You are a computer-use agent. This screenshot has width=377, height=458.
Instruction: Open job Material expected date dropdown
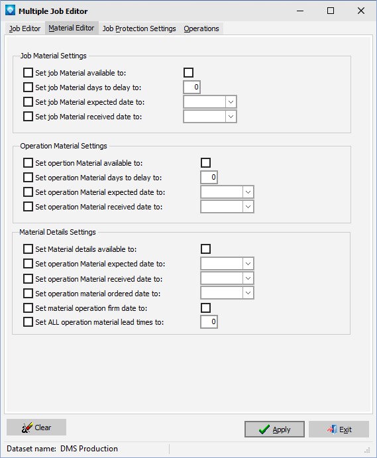tap(231, 102)
